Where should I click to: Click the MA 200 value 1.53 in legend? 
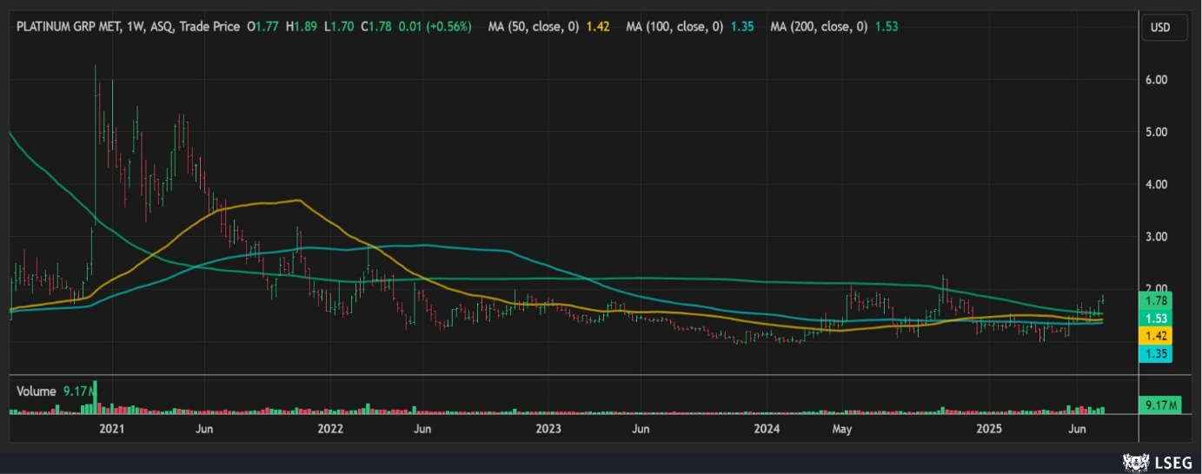click(x=887, y=27)
